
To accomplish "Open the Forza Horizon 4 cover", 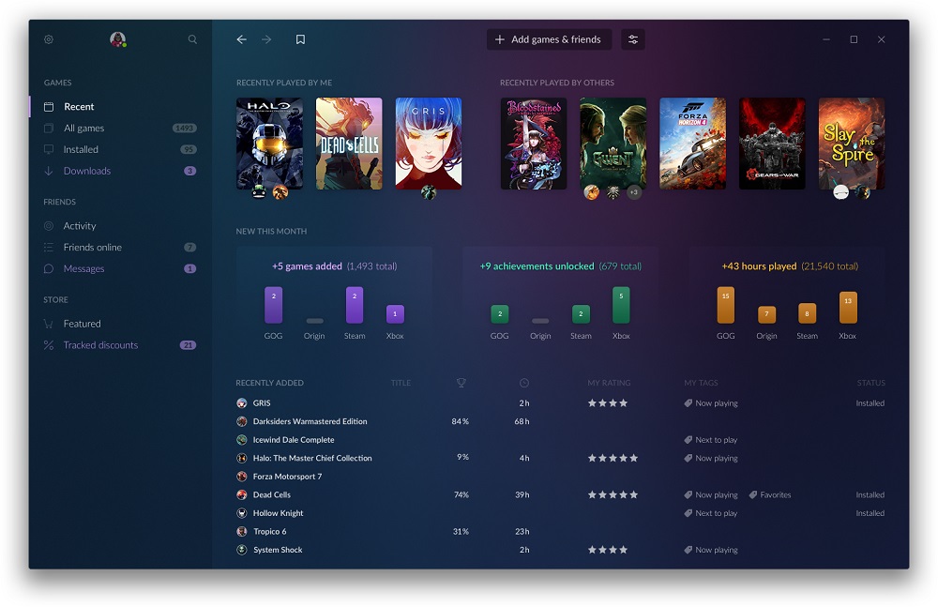I will [693, 144].
